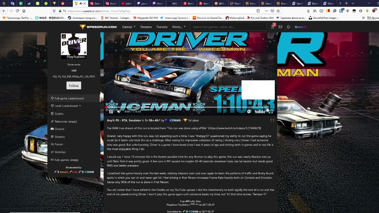
Task: Click browser back button
Action: click(x=4, y=11)
